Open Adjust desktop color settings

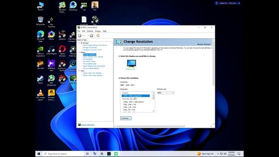coord(93,57)
